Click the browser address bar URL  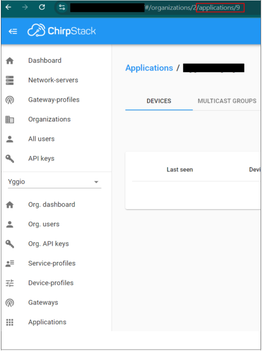[x=157, y=7]
